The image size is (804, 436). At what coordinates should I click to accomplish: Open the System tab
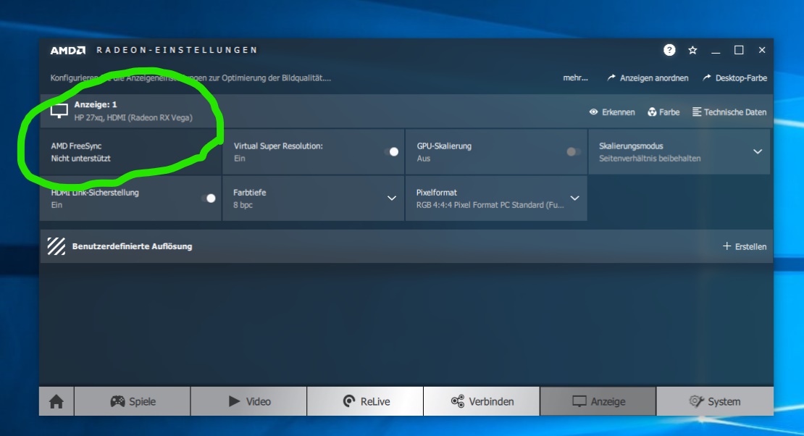click(x=715, y=402)
